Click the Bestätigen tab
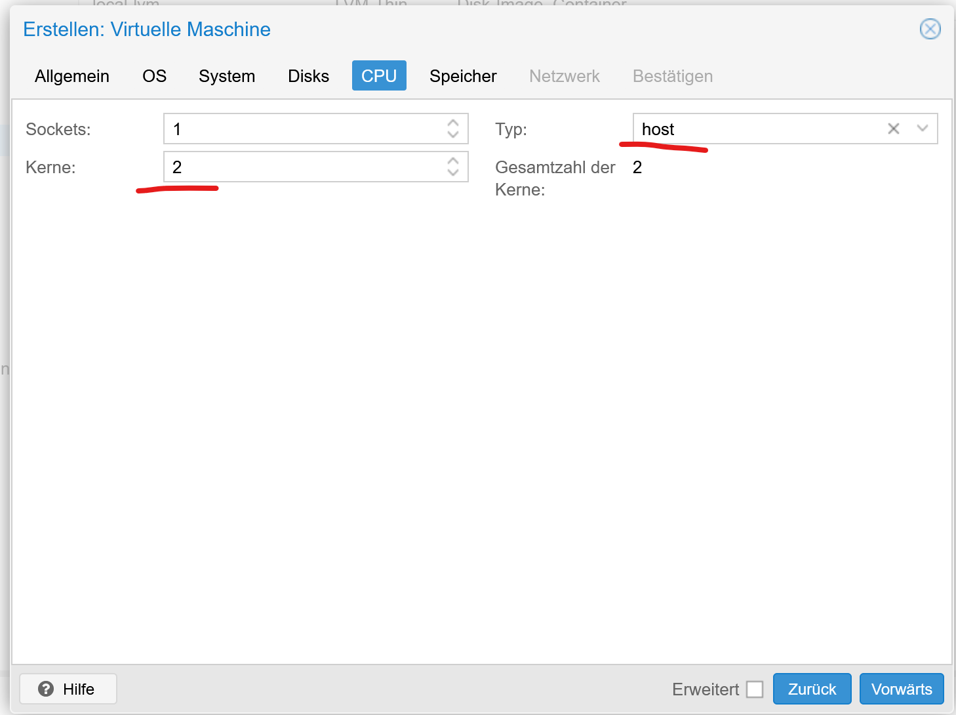 (x=673, y=76)
